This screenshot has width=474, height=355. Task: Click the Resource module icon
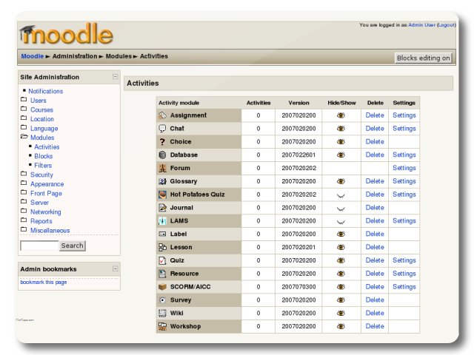(162, 274)
